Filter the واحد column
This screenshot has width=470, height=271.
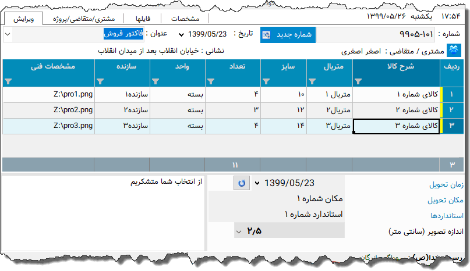156,81
